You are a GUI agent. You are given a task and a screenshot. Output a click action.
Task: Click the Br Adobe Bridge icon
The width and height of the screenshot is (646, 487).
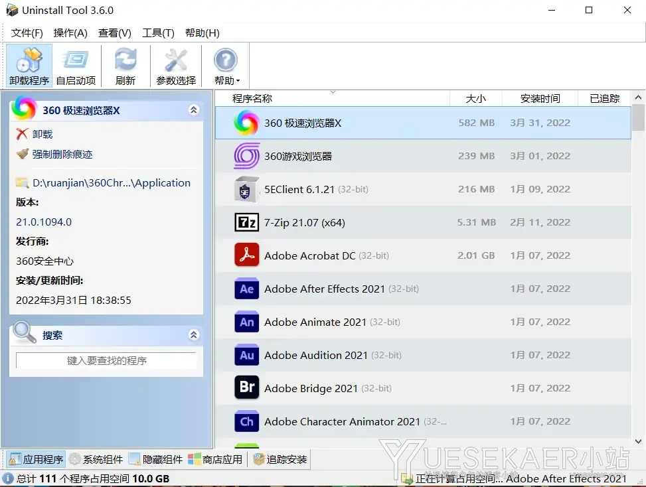(x=246, y=387)
